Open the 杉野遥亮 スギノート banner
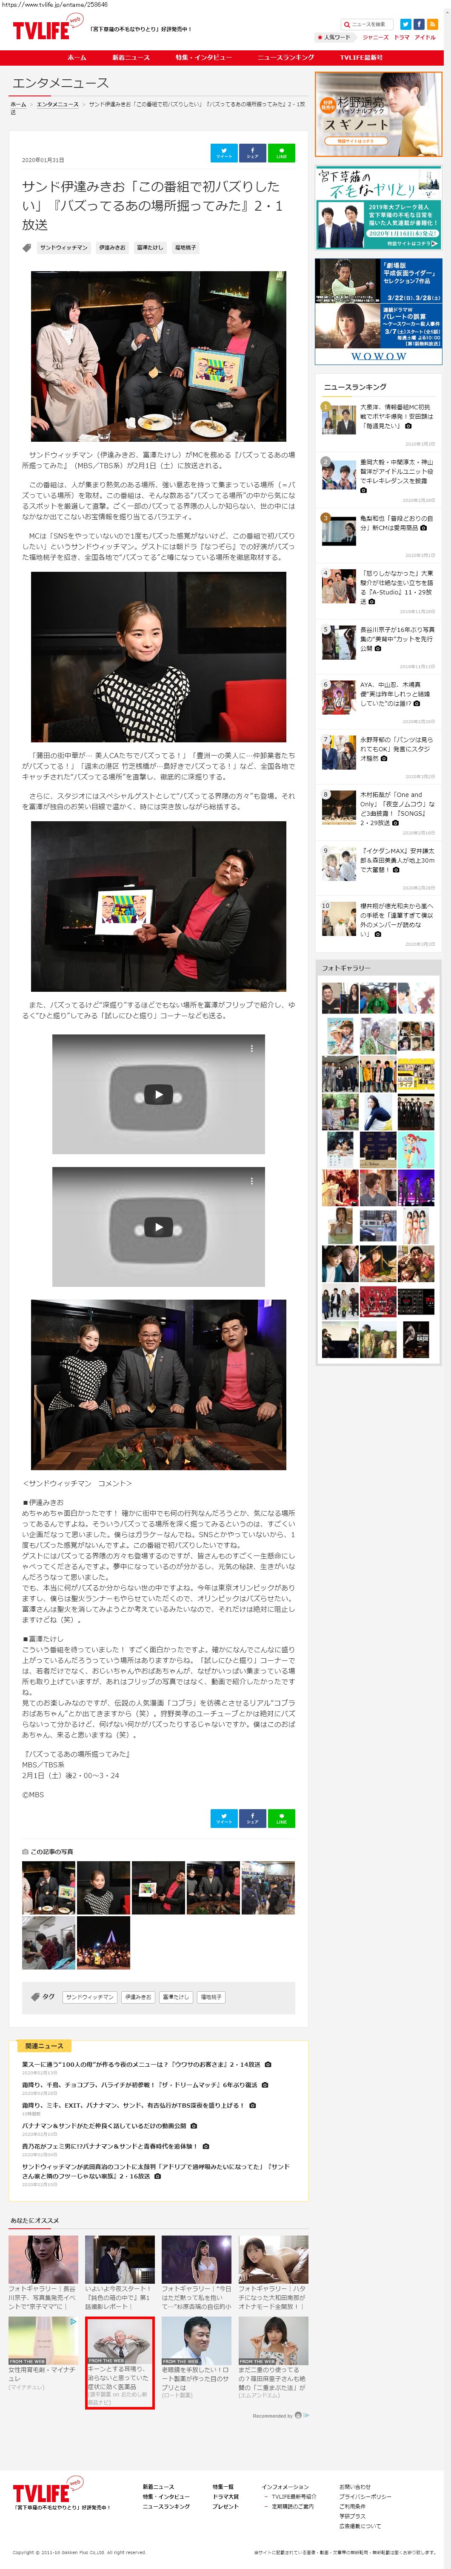The image size is (451, 2569). pos(378,115)
